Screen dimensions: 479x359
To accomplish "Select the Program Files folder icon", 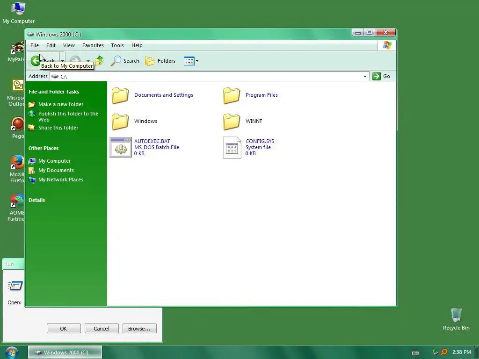I will point(232,95).
